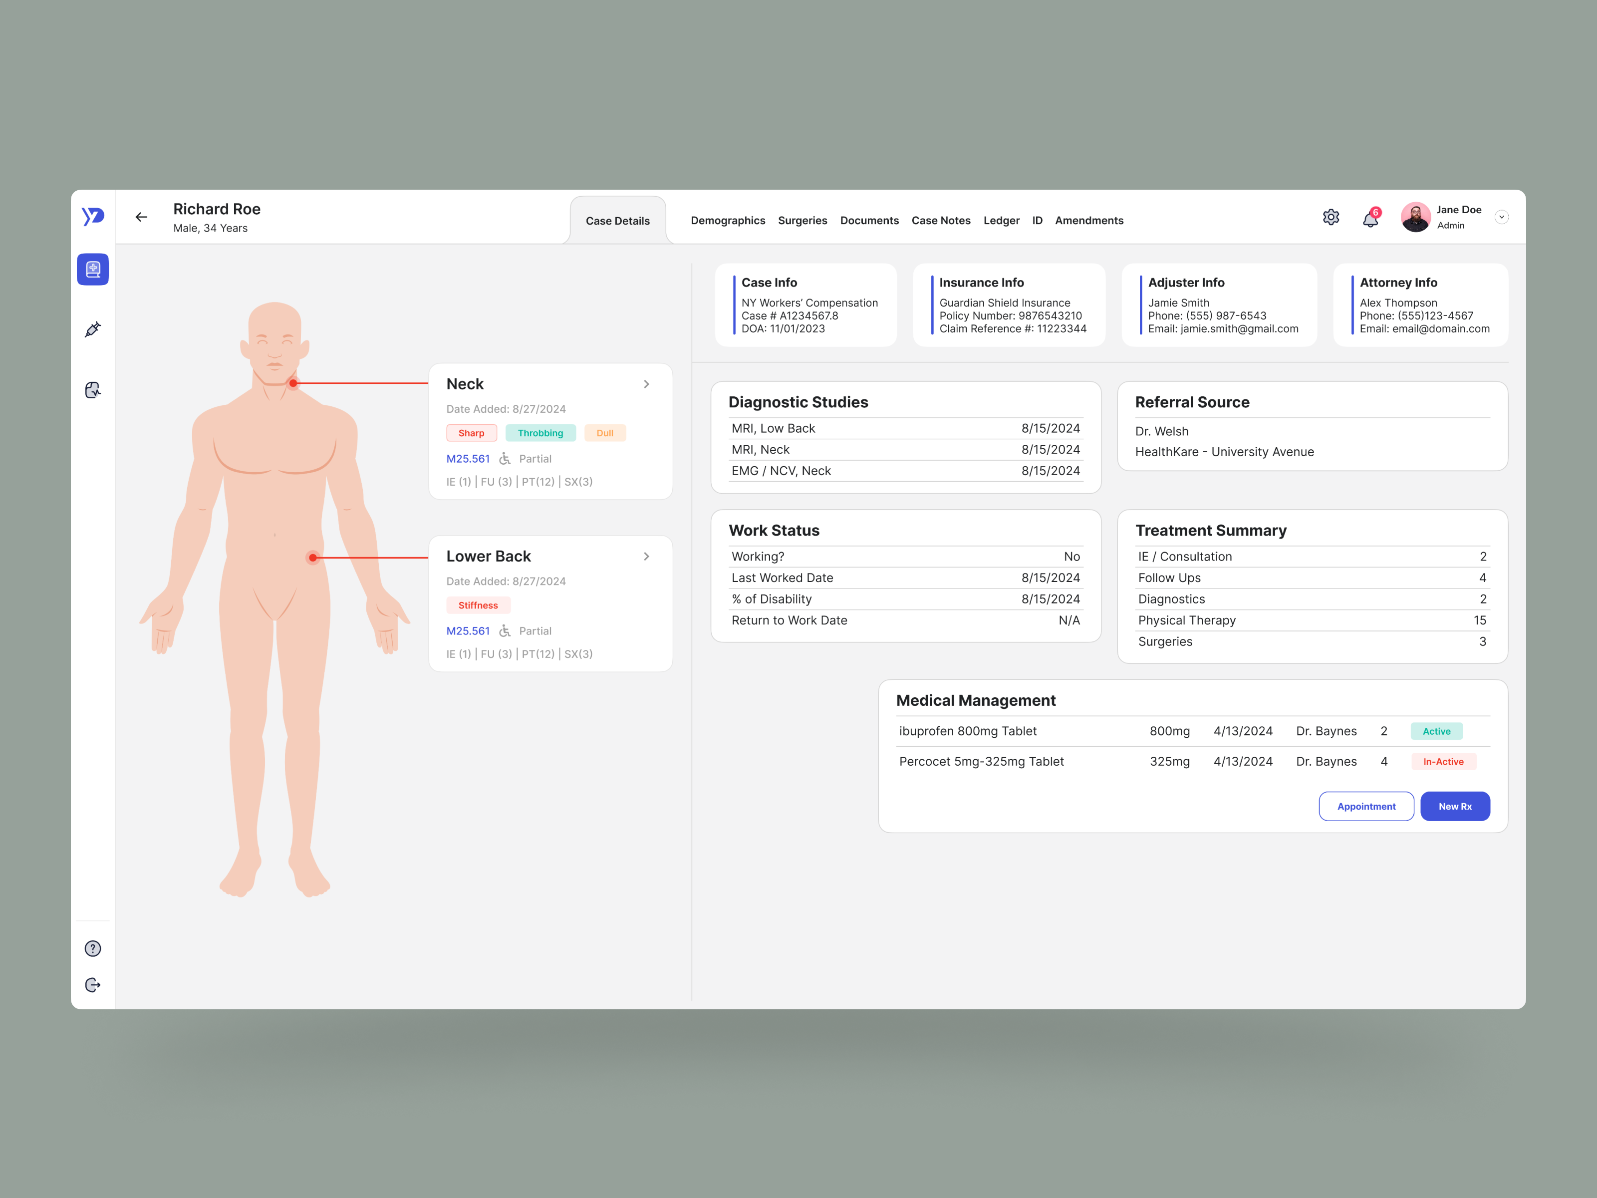Click the help question mark icon
This screenshot has width=1597, height=1198.
tap(93, 949)
